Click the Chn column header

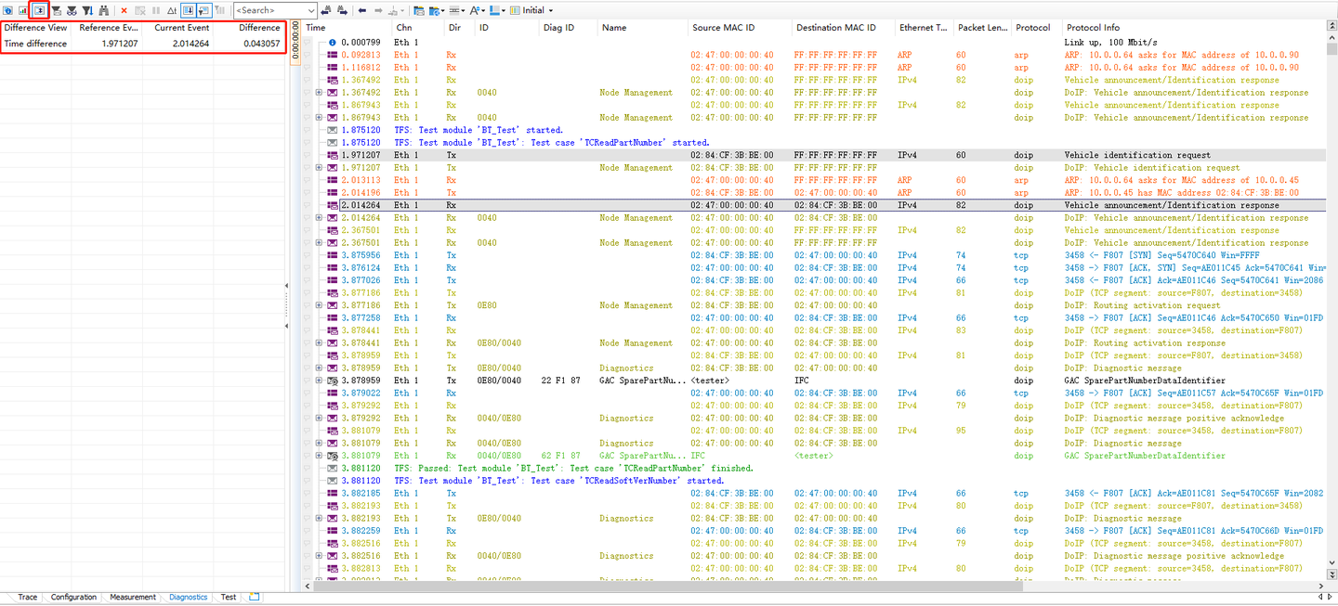pos(417,28)
